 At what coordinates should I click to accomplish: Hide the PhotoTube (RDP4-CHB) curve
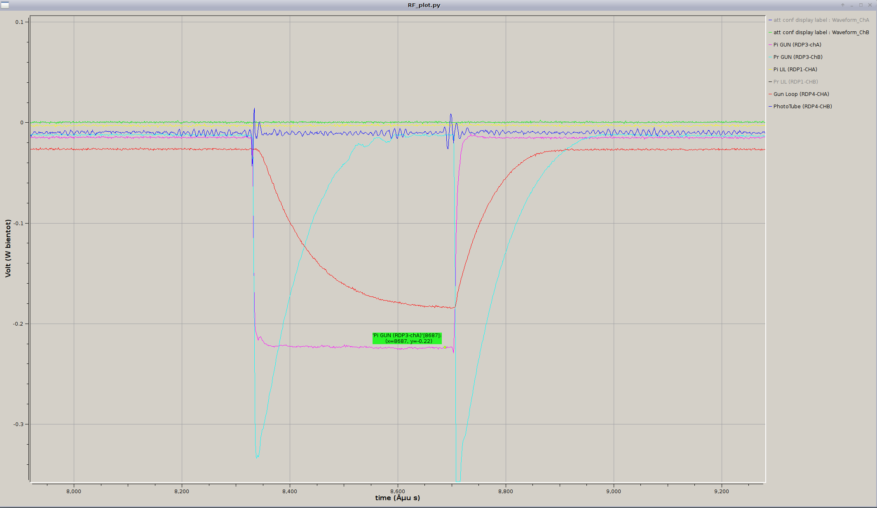pyautogui.click(x=802, y=107)
